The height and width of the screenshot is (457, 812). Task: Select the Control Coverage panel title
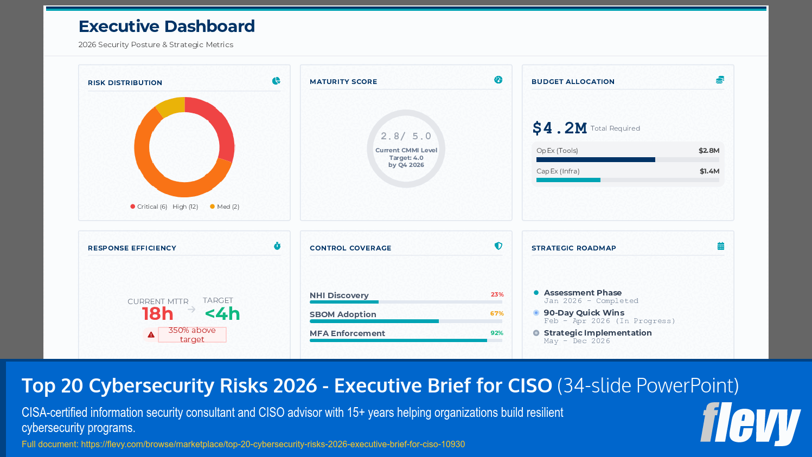point(350,248)
